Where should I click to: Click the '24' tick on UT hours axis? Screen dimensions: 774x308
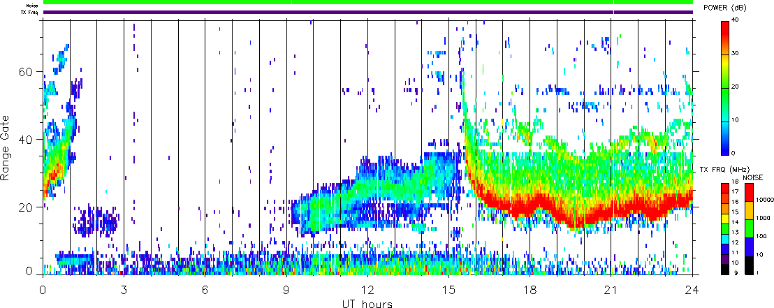[692, 291]
